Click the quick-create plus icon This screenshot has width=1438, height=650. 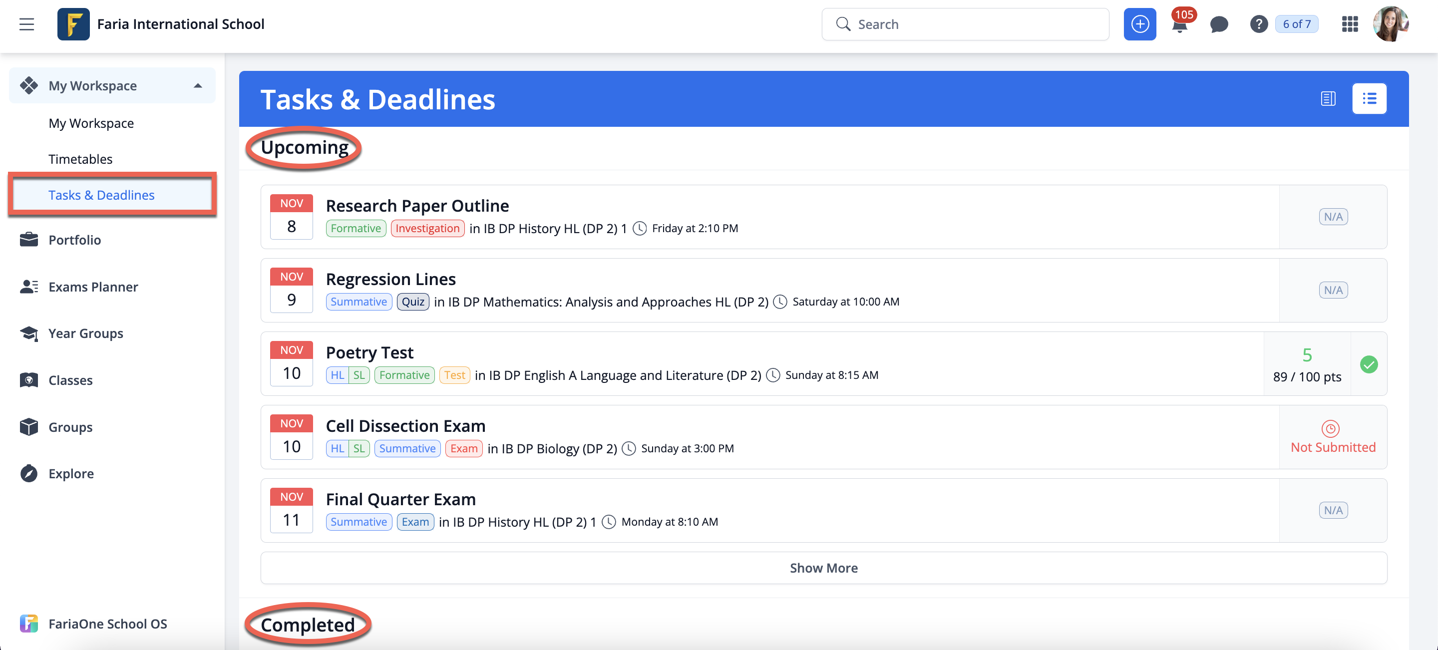(x=1140, y=24)
